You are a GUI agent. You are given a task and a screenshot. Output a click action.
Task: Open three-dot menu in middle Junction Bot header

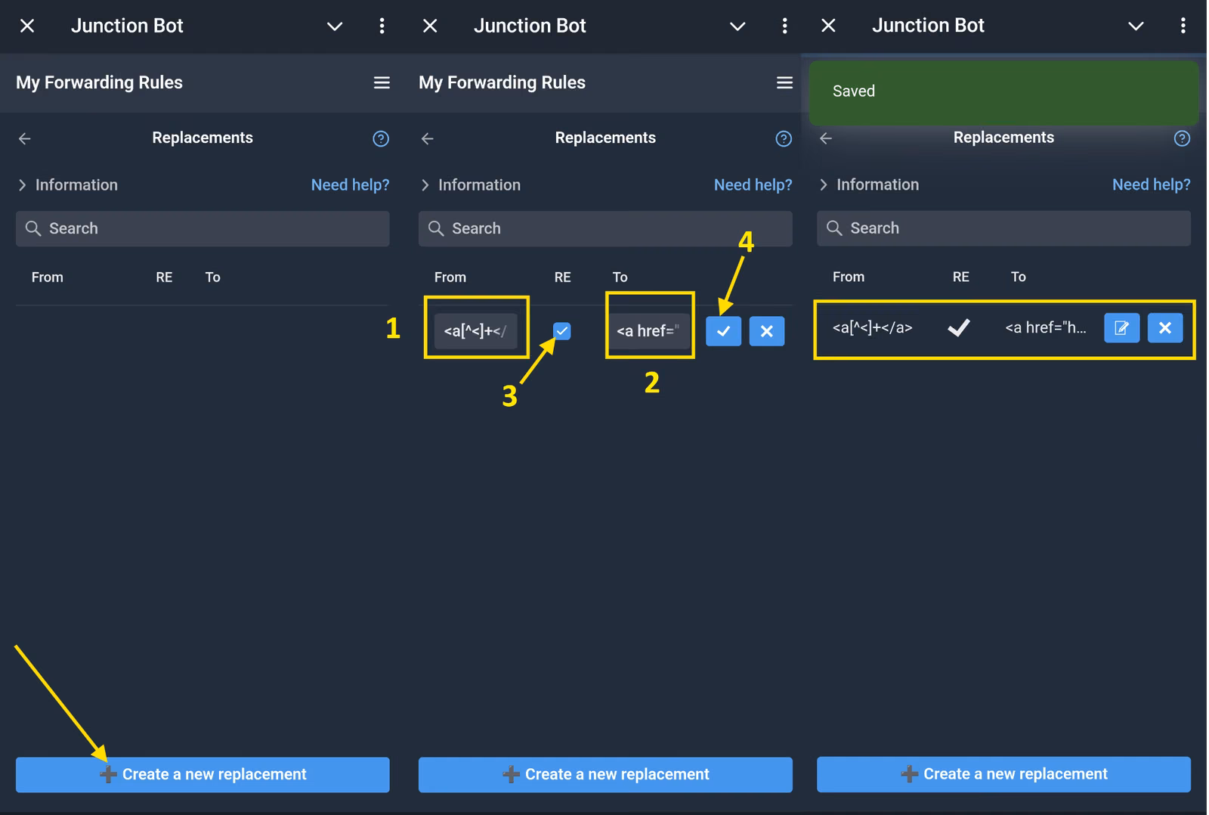(x=784, y=26)
